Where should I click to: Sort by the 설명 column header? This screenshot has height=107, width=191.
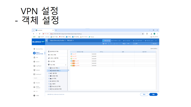pos(124,52)
